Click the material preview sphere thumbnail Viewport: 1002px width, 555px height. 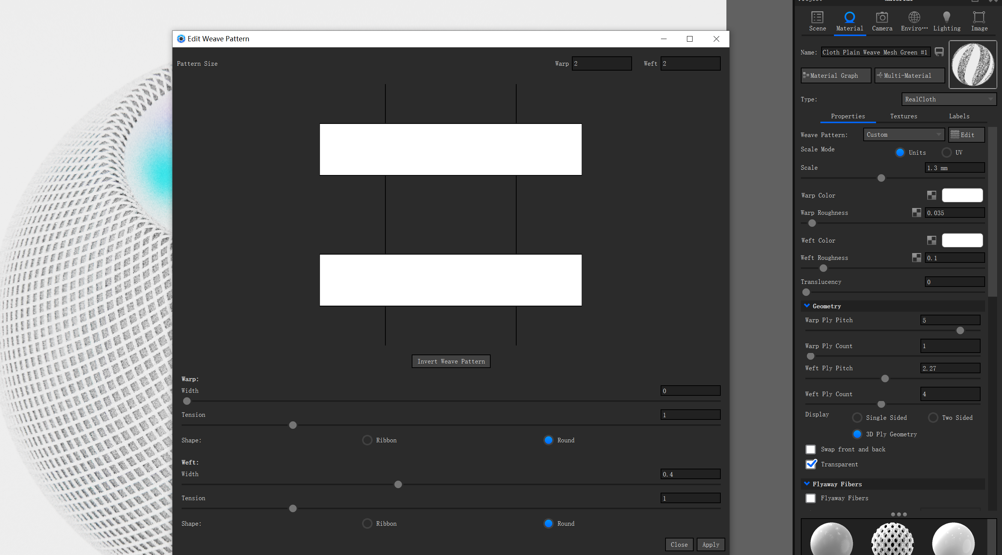tap(973, 65)
